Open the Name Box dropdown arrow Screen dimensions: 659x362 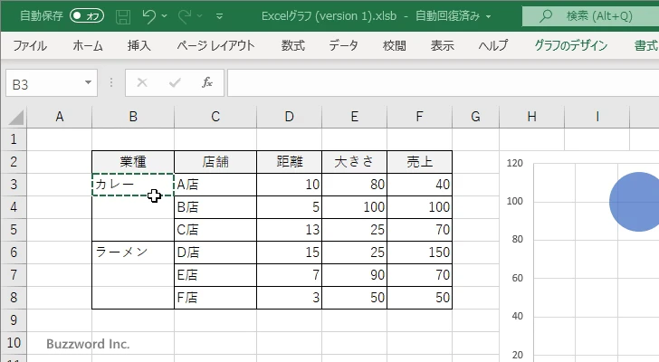coord(88,83)
